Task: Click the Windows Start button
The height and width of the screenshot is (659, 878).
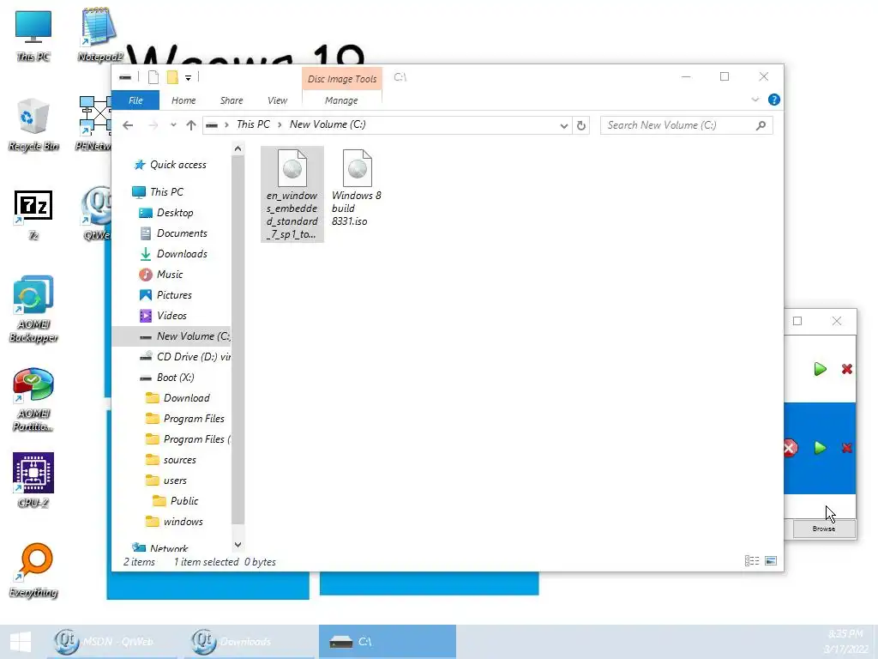Action: point(21,642)
